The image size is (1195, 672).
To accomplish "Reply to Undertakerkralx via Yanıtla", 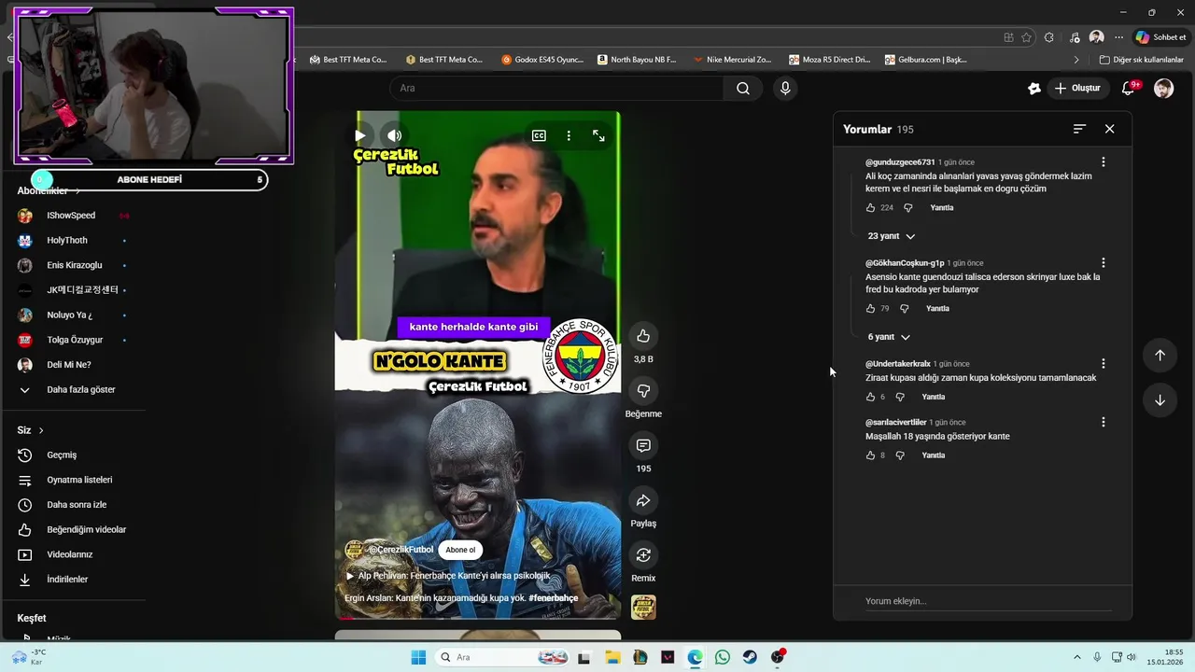I will (934, 397).
